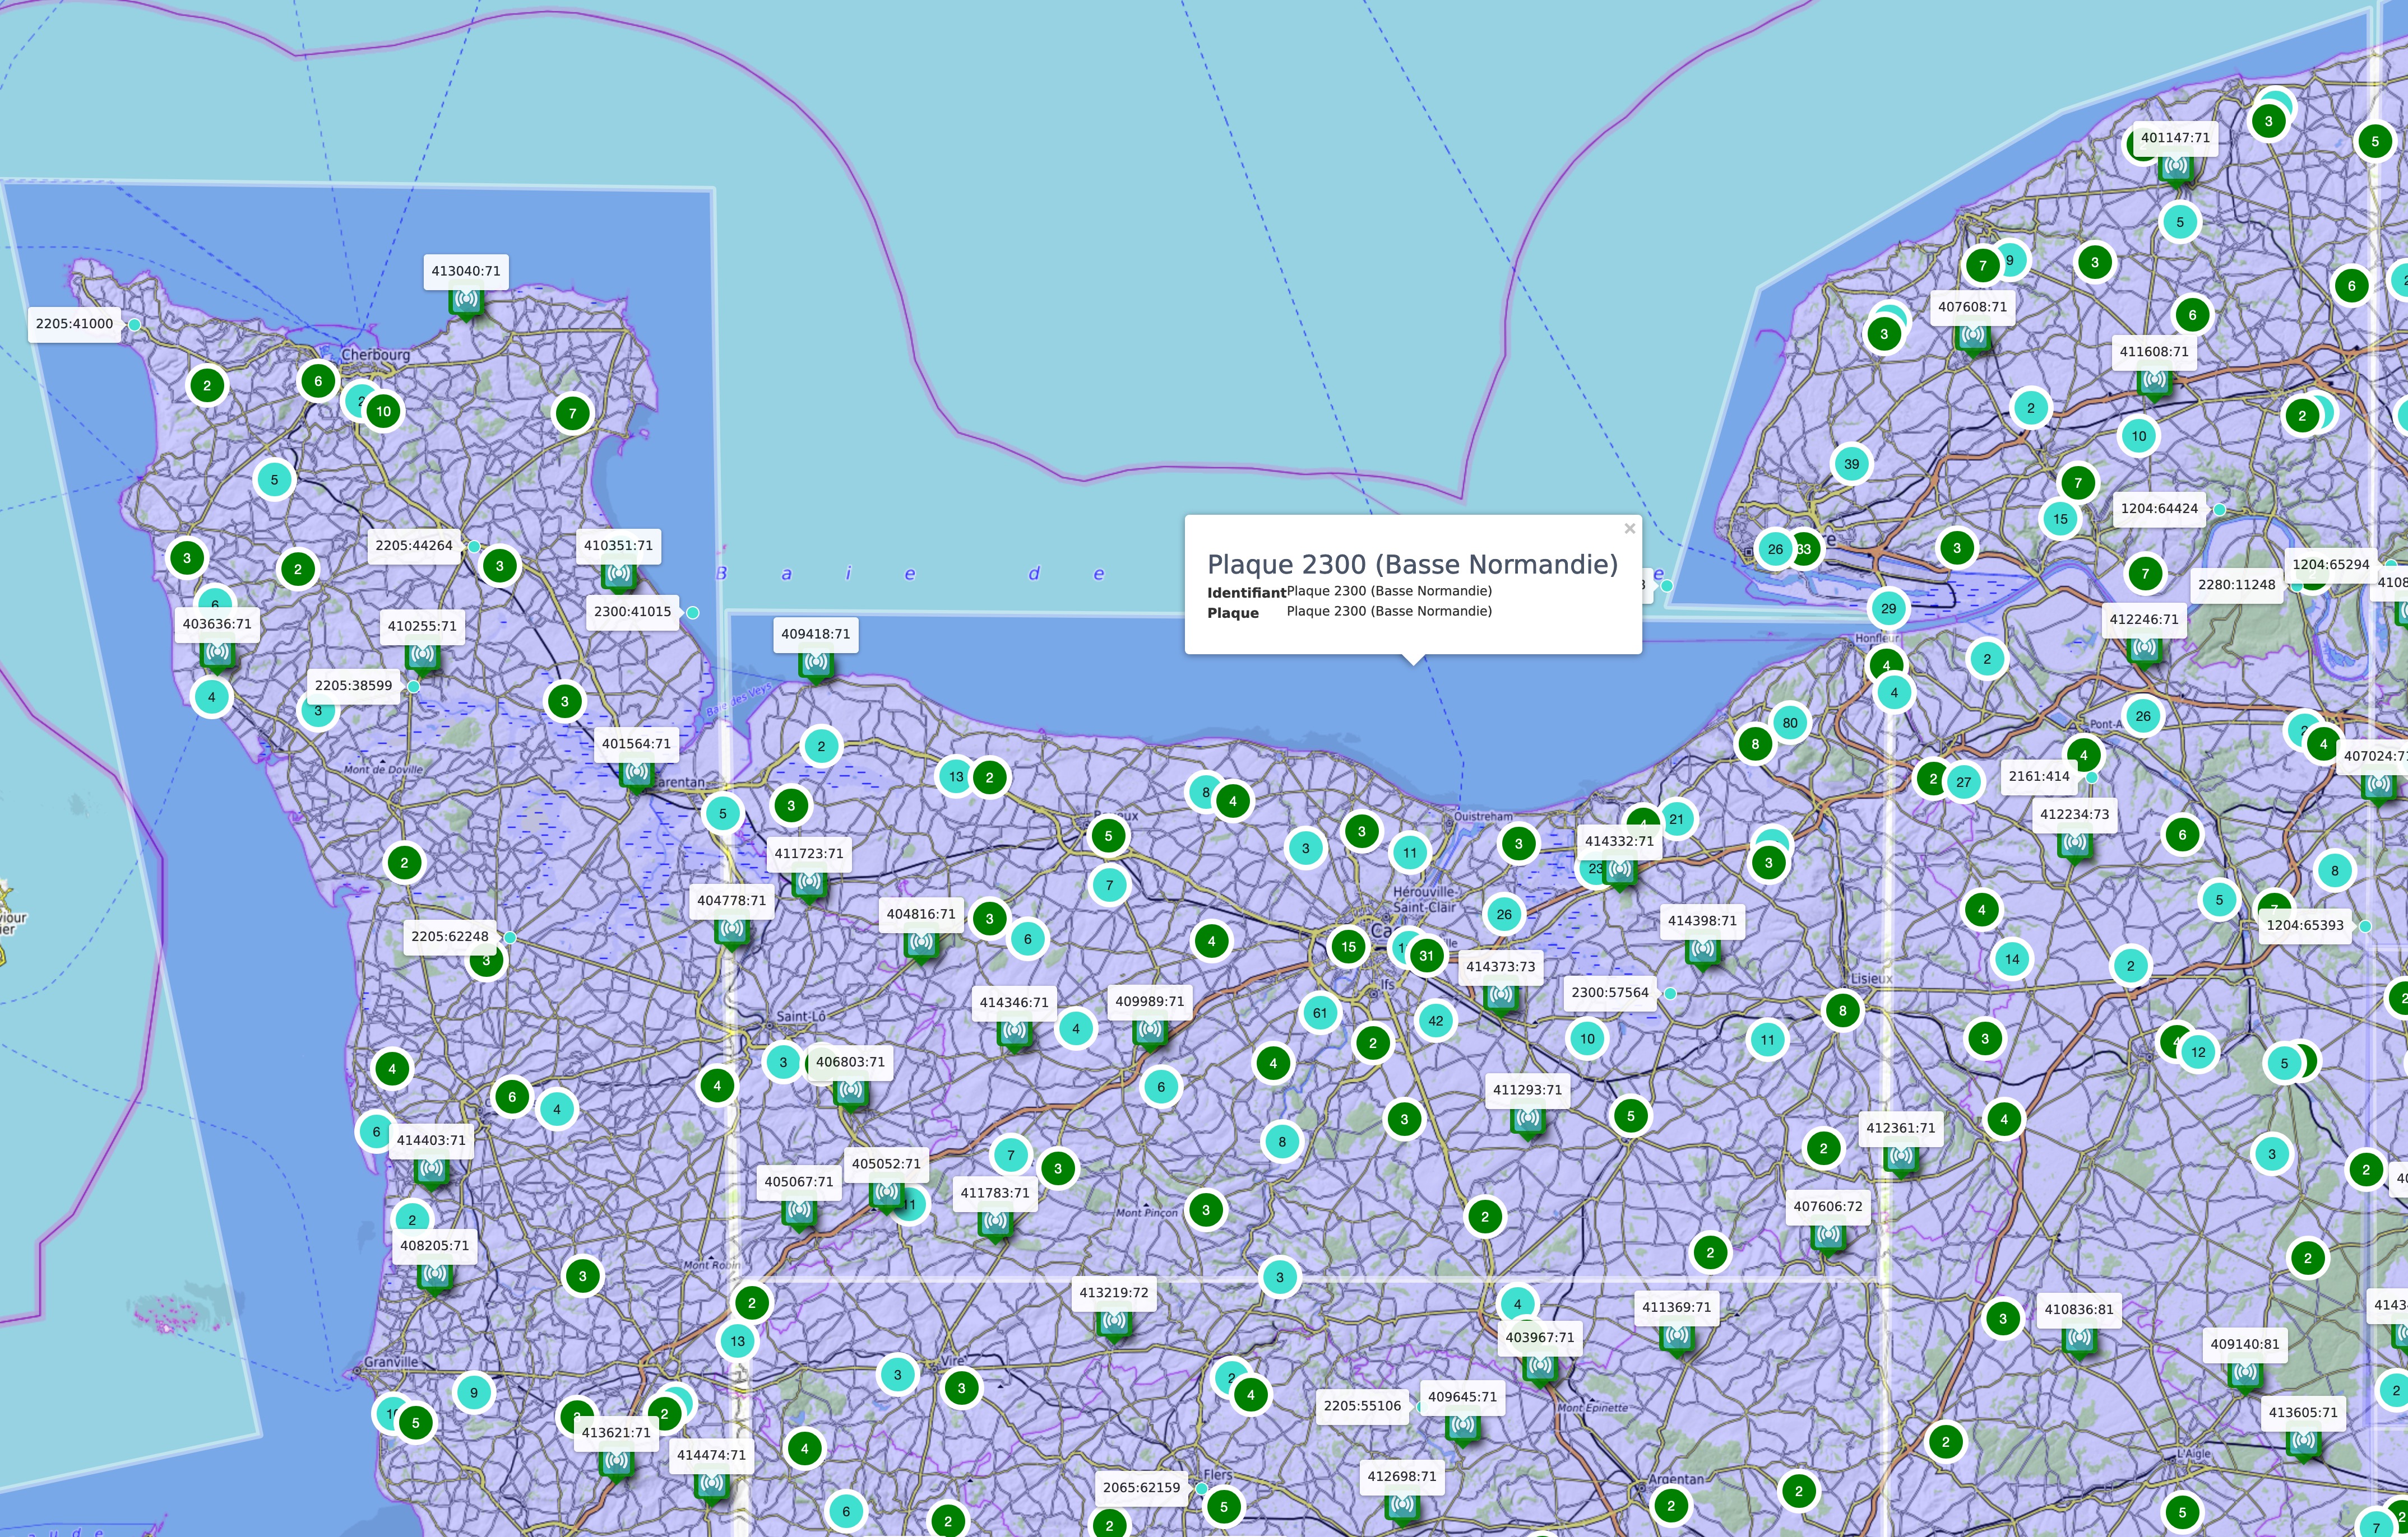The width and height of the screenshot is (2408, 1537).
Task: Select the label 1204:65393
Action: 2305,925
